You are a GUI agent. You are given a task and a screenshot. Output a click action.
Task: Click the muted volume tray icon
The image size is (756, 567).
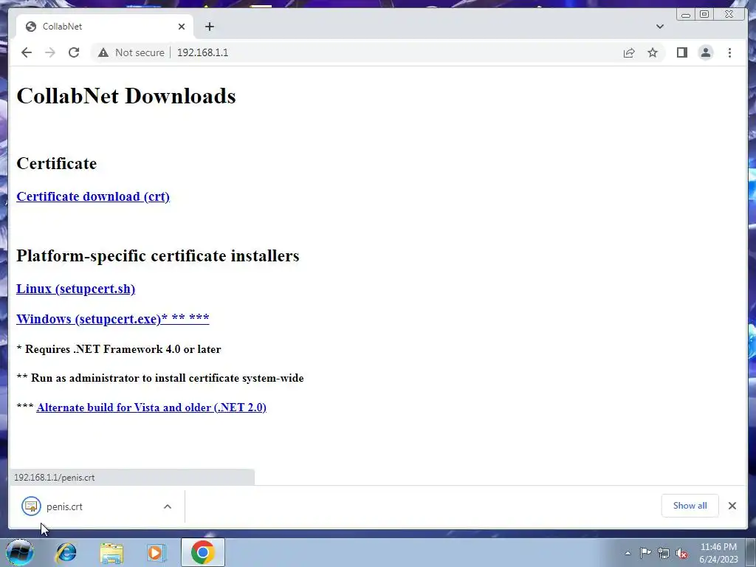coord(681,553)
